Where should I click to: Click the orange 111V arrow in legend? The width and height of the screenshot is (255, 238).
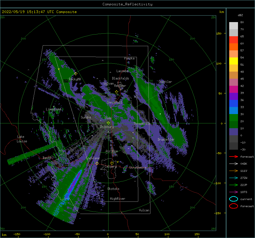click(233, 171)
